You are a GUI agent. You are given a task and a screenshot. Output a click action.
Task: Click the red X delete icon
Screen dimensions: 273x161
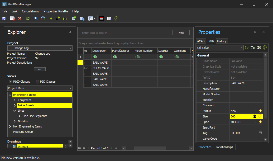coord(20,18)
